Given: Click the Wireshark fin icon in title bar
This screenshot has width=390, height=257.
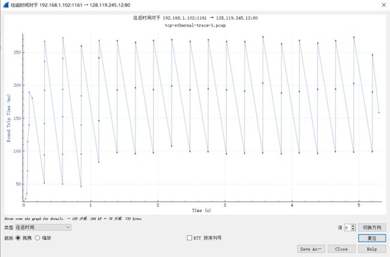Looking at the screenshot, I should [x=6, y=5].
